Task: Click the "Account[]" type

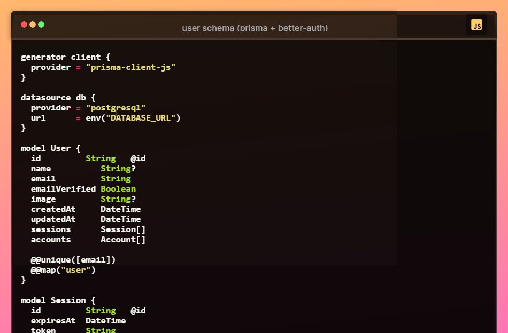Action: tap(123, 240)
